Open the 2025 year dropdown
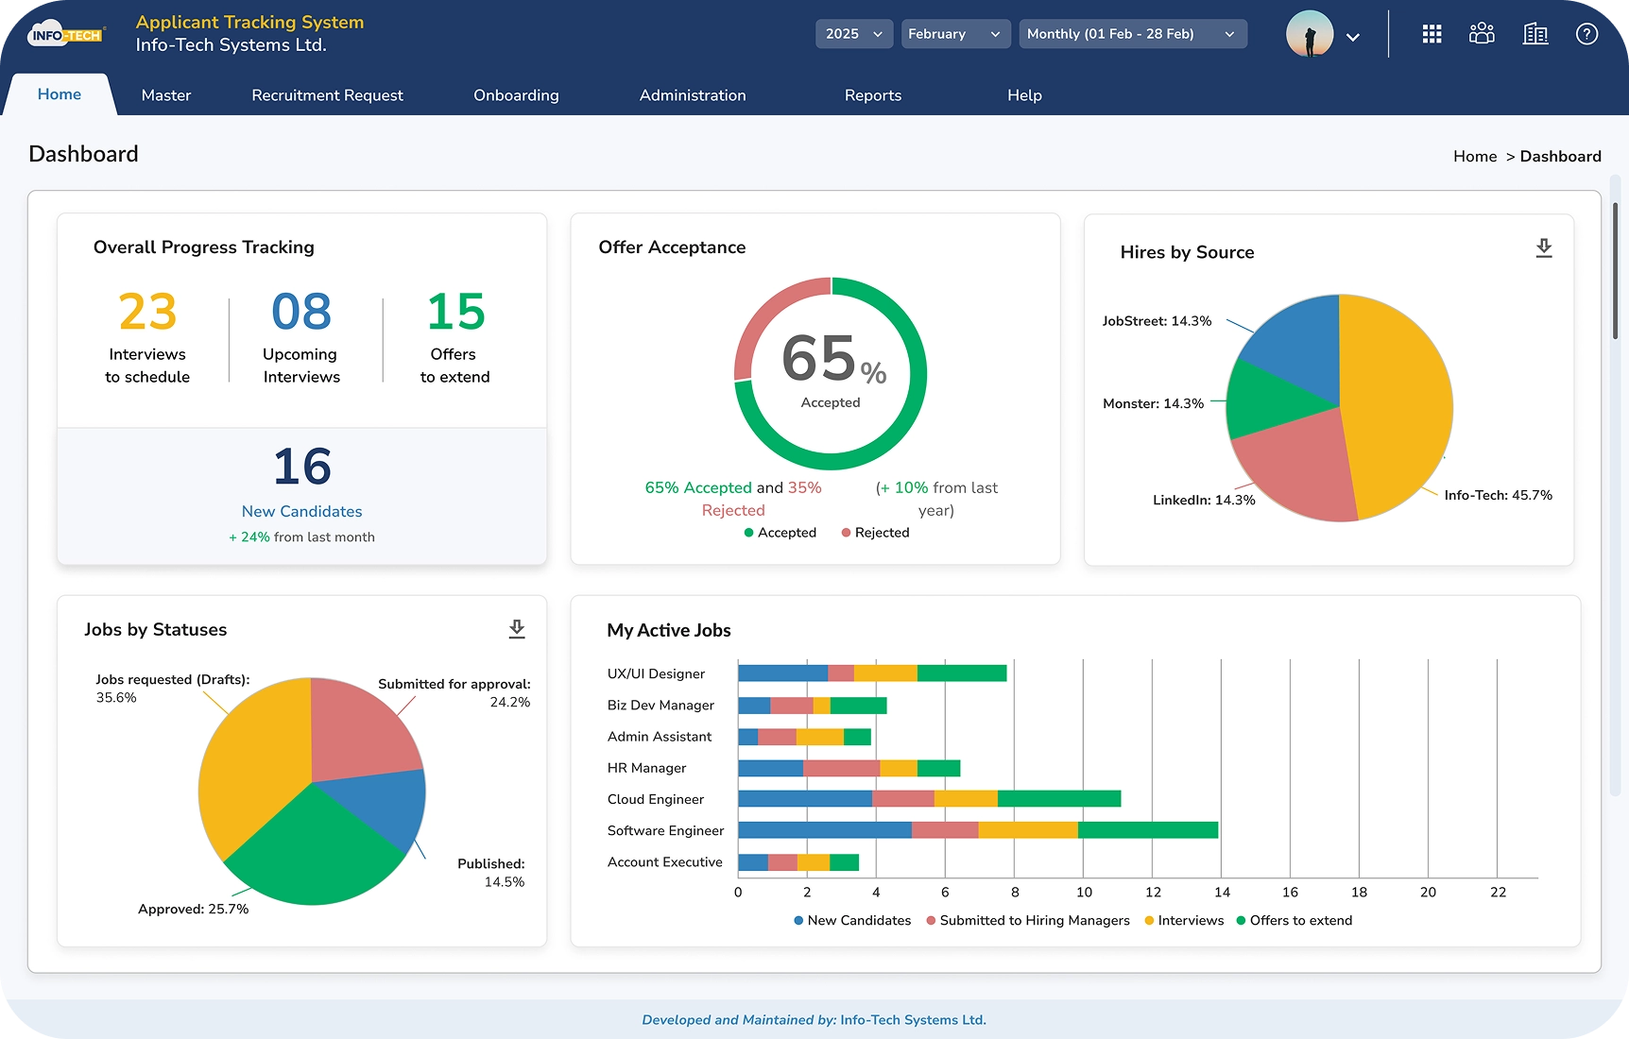This screenshot has height=1039, width=1629. [853, 33]
